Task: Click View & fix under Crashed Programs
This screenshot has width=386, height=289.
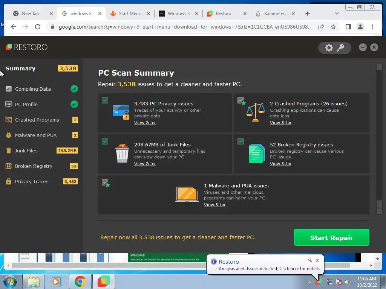Action: click(280, 123)
